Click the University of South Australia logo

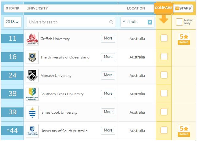(32, 131)
